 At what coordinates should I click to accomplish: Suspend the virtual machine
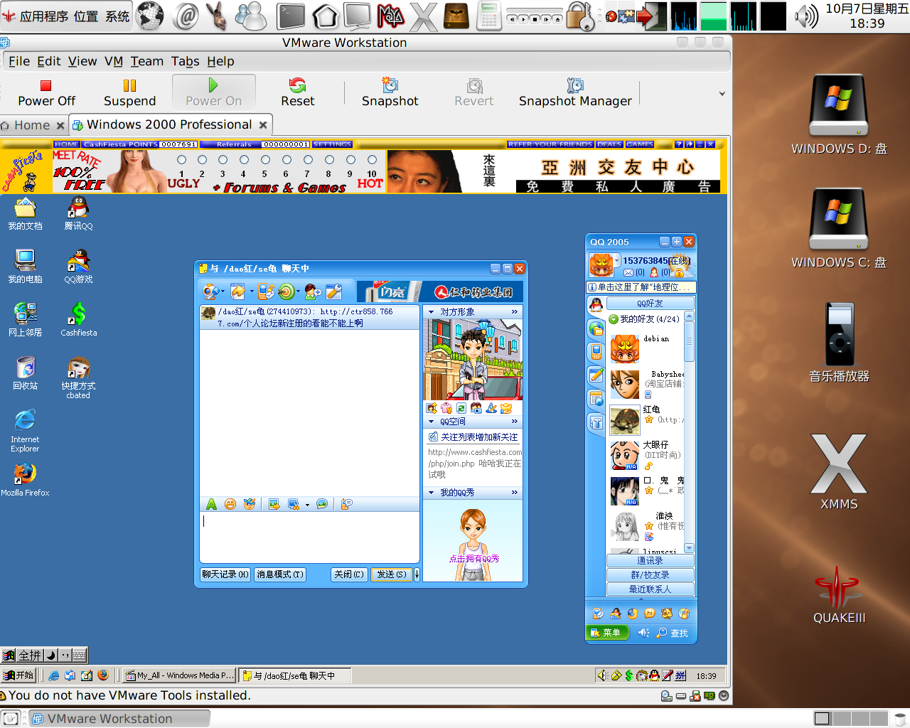(x=129, y=93)
